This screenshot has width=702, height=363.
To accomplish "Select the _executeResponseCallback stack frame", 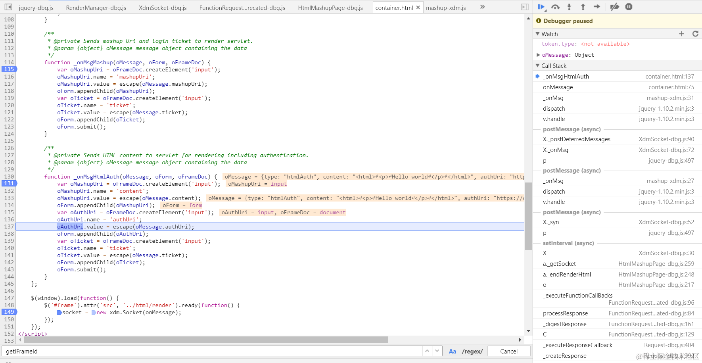I will click(618, 345).
